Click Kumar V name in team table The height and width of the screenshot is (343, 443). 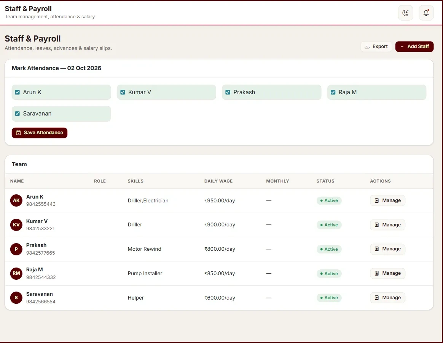37,221
